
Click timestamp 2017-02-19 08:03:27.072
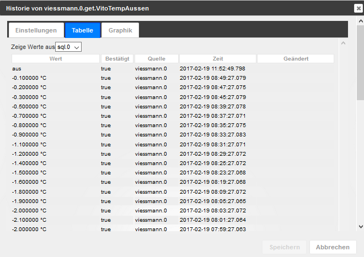tap(213, 211)
